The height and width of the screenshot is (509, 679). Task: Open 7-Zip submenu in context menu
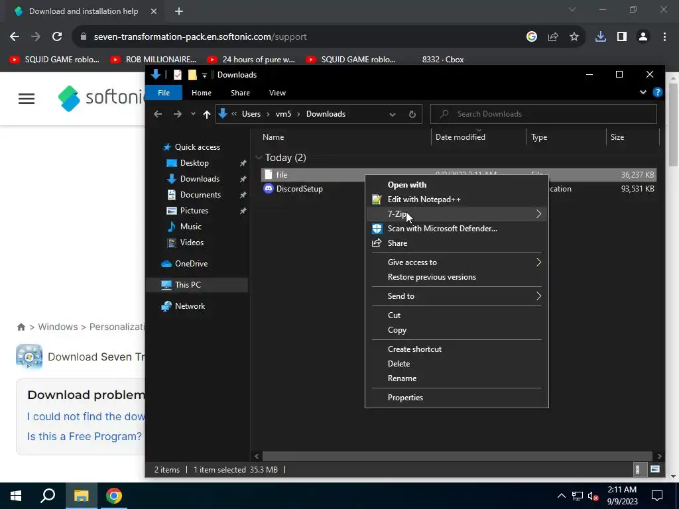point(457,214)
